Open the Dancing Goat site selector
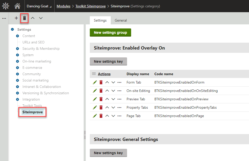Screen dimensions: 249x161 pyautogui.click(x=39, y=6)
